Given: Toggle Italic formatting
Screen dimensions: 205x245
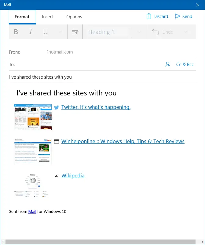Looking at the screenshot, I should click(31, 32).
